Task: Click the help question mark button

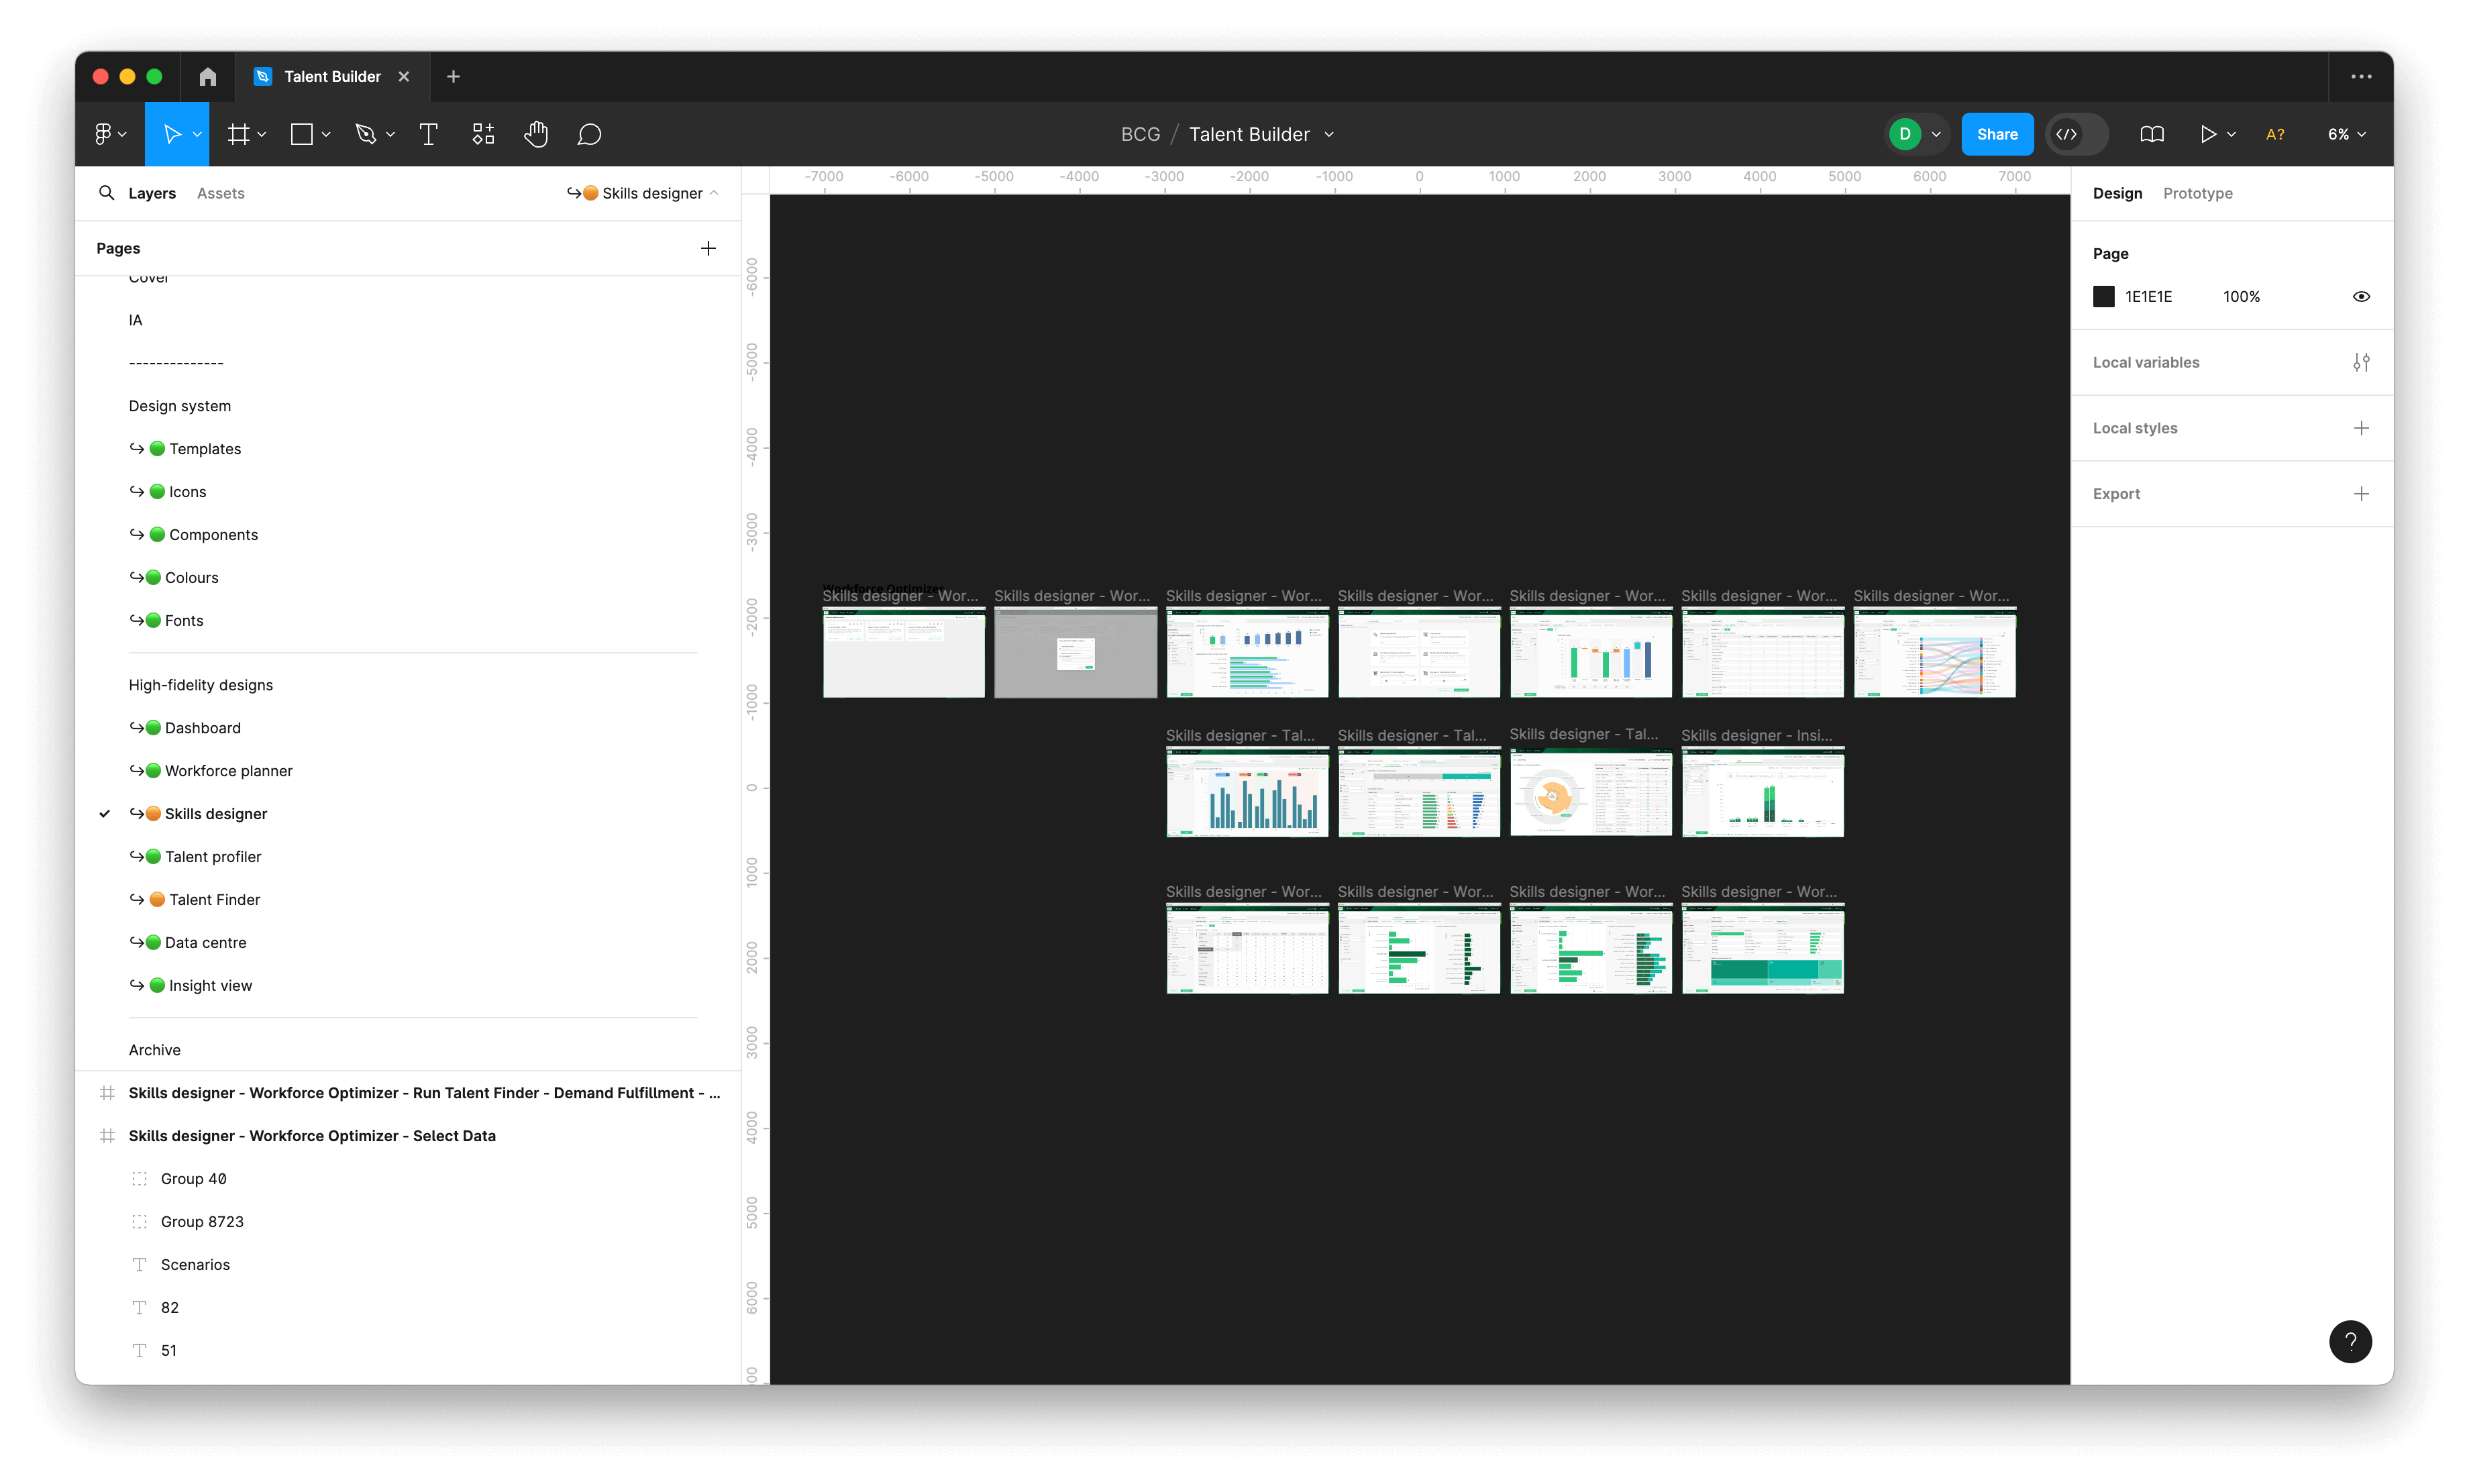Action: click(2350, 1342)
